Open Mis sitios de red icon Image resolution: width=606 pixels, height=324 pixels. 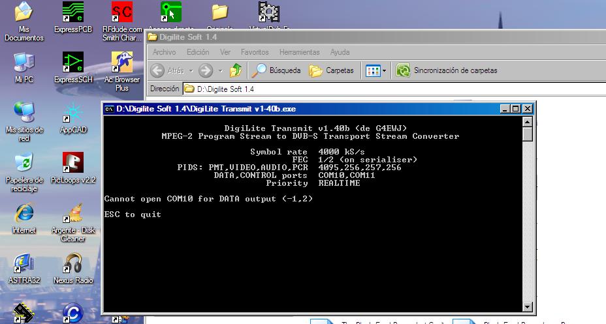pyautogui.click(x=24, y=112)
